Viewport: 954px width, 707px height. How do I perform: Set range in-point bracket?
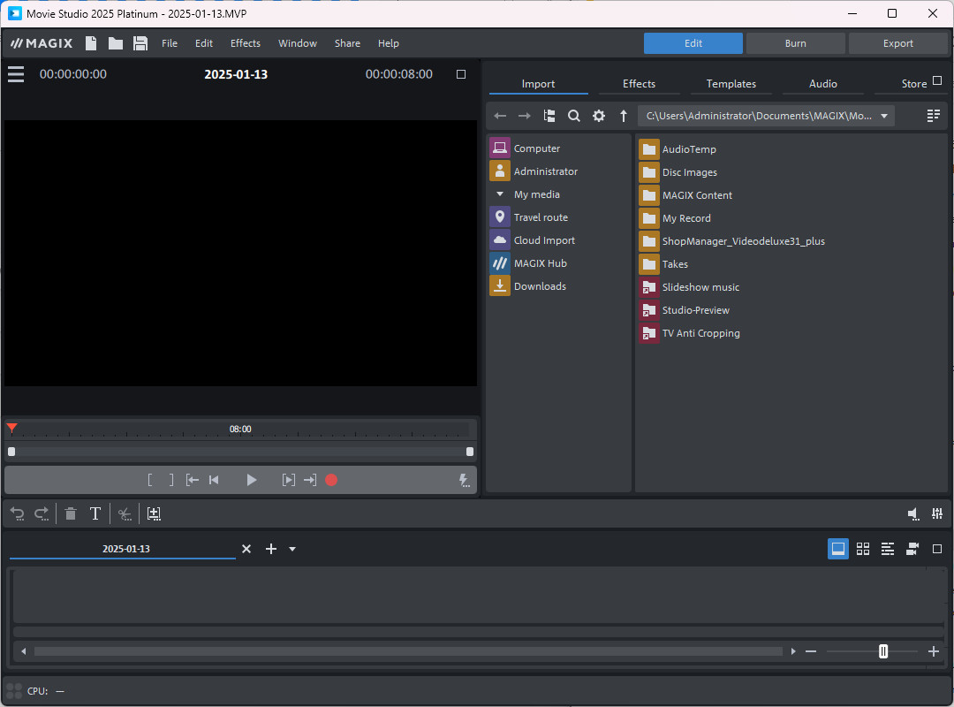(x=150, y=480)
